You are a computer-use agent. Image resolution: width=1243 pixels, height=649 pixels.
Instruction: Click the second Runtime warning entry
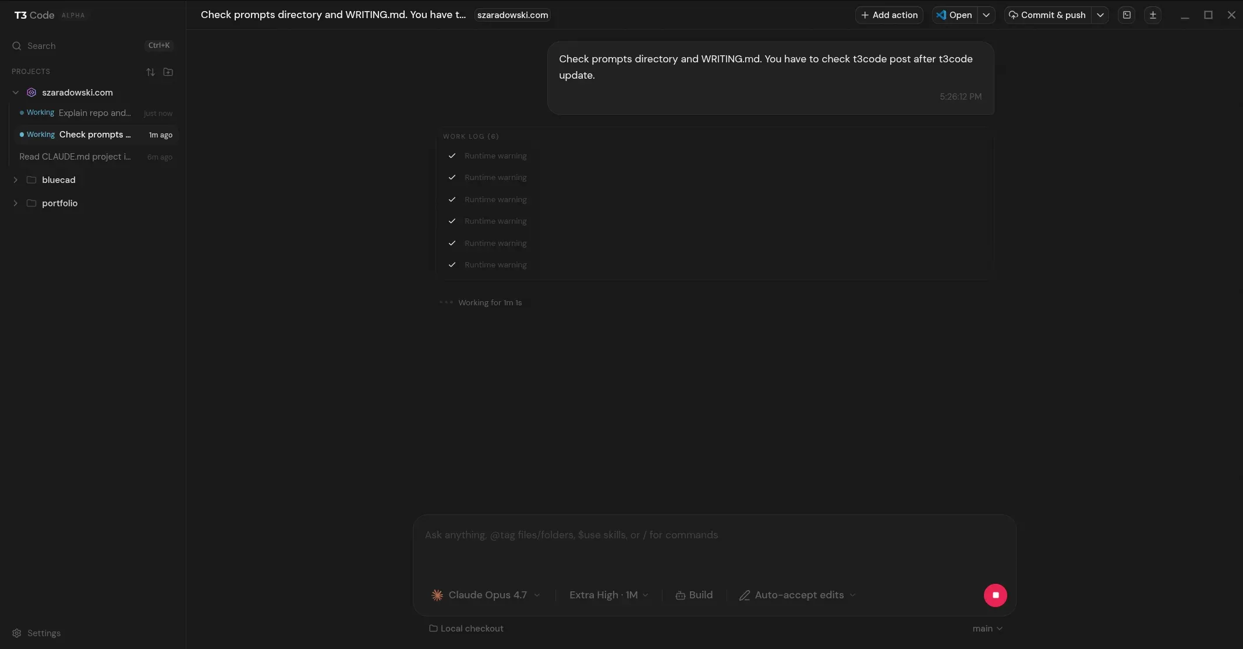point(488,178)
